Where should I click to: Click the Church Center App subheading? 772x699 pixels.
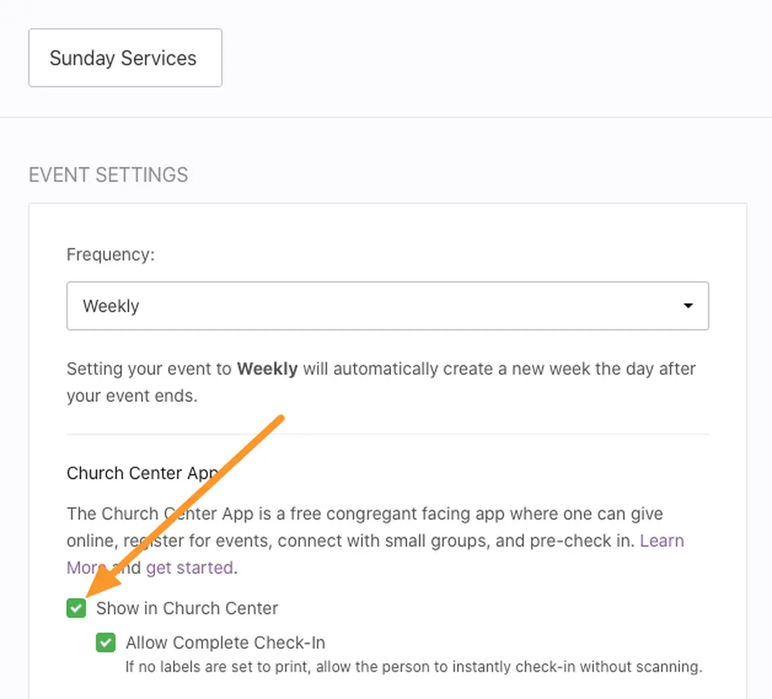point(142,473)
